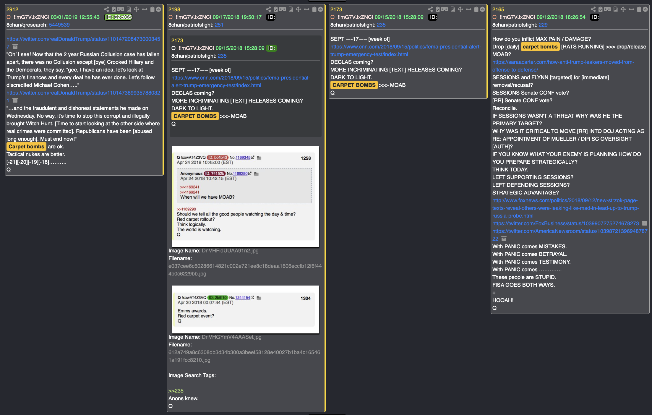Open patriotsfight link 229 in post 2165
This screenshot has height=415, width=652.
point(543,25)
